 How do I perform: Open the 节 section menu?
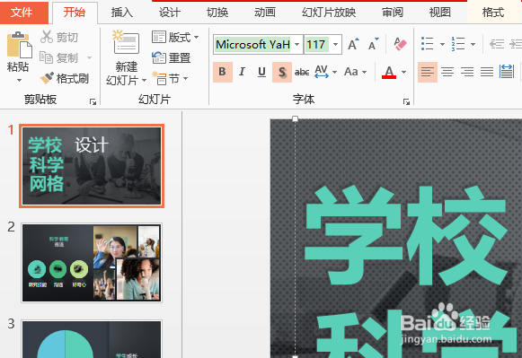click(170, 79)
